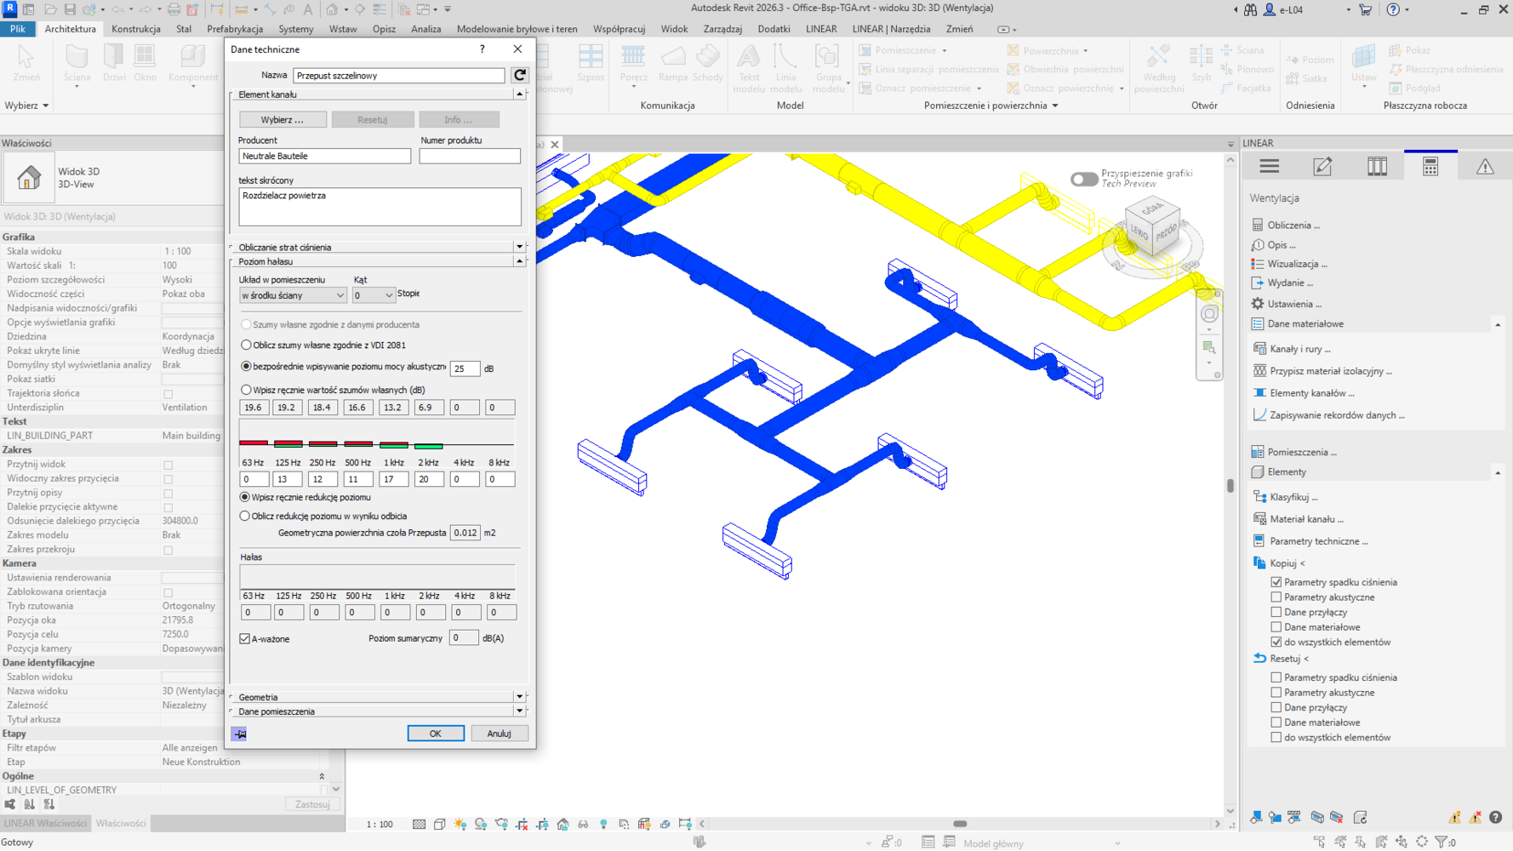Open the Analiza ribbon tab
The image size is (1513, 851).
tap(425, 29)
